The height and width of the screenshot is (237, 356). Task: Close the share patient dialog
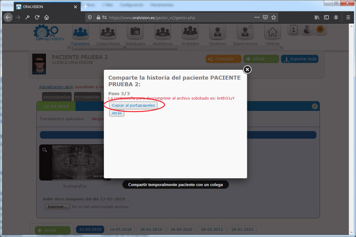(x=247, y=70)
